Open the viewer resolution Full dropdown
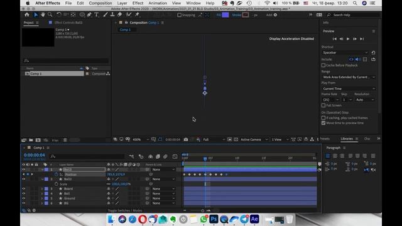Viewport: 402px width, 226px height. tap(214, 139)
